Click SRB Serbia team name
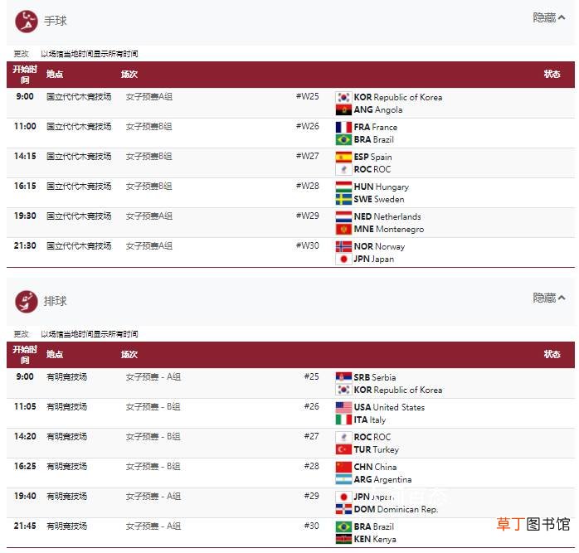Viewport: 579px width, 553px height. [x=375, y=377]
